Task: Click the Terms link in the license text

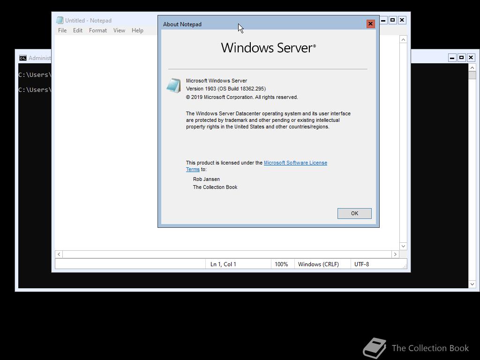Action: click(193, 169)
